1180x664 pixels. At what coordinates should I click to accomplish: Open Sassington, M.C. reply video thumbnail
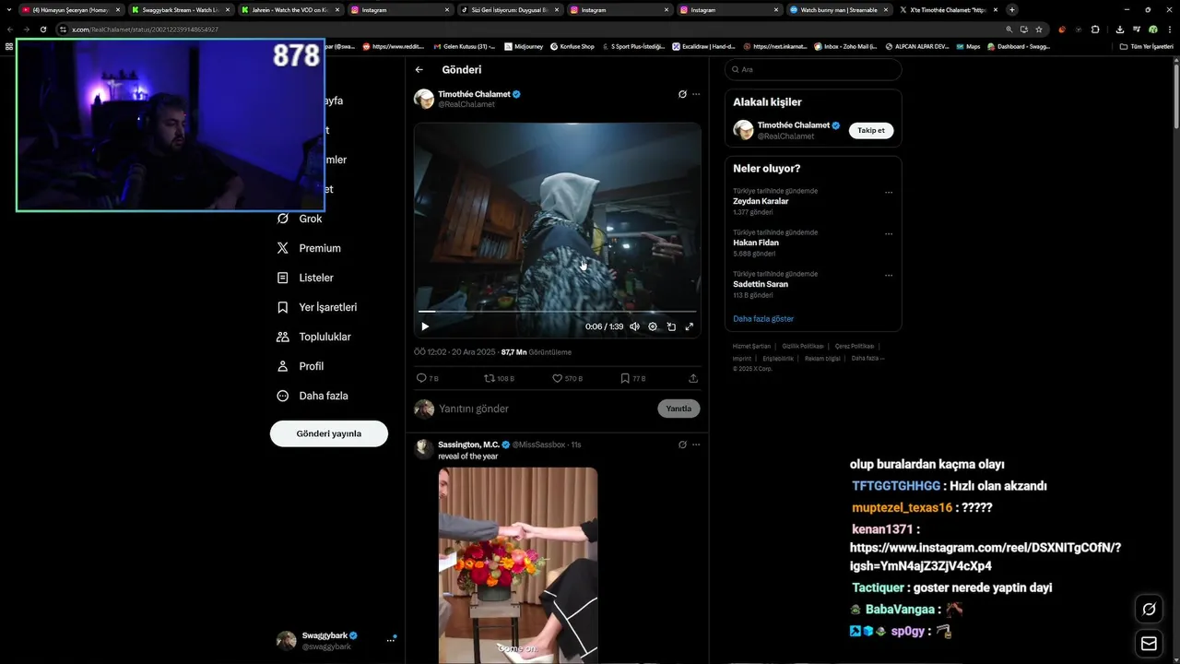(x=518, y=565)
